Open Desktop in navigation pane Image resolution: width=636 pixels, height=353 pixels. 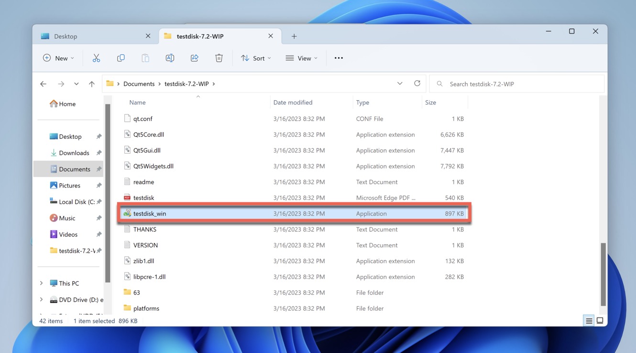point(70,136)
